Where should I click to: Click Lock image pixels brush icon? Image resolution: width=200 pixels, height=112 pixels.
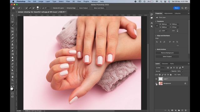click(x=162, y=75)
